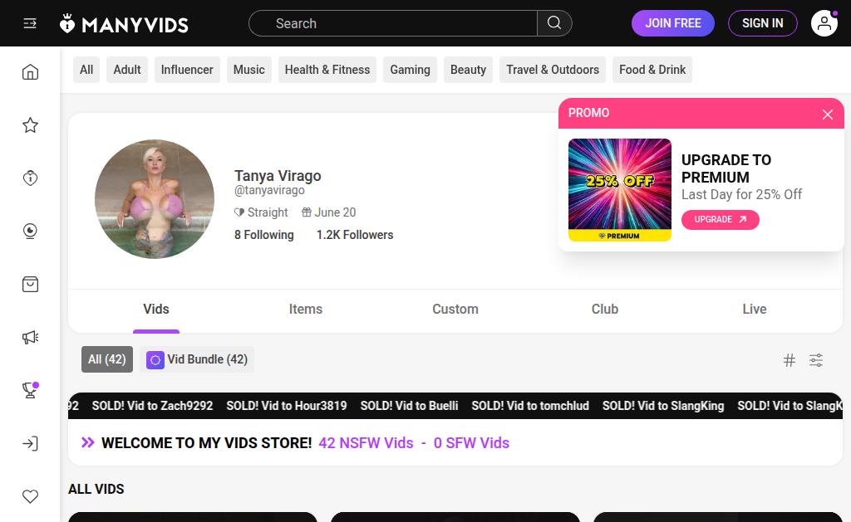Click the JOIN FREE button

point(673,23)
